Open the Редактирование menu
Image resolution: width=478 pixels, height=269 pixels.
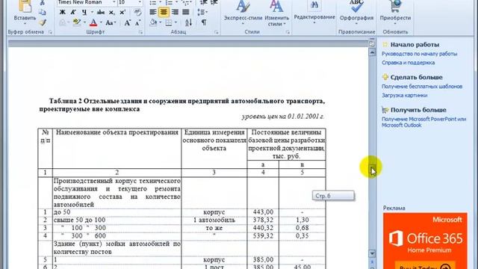pyautogui.click(x=314, y=12)
